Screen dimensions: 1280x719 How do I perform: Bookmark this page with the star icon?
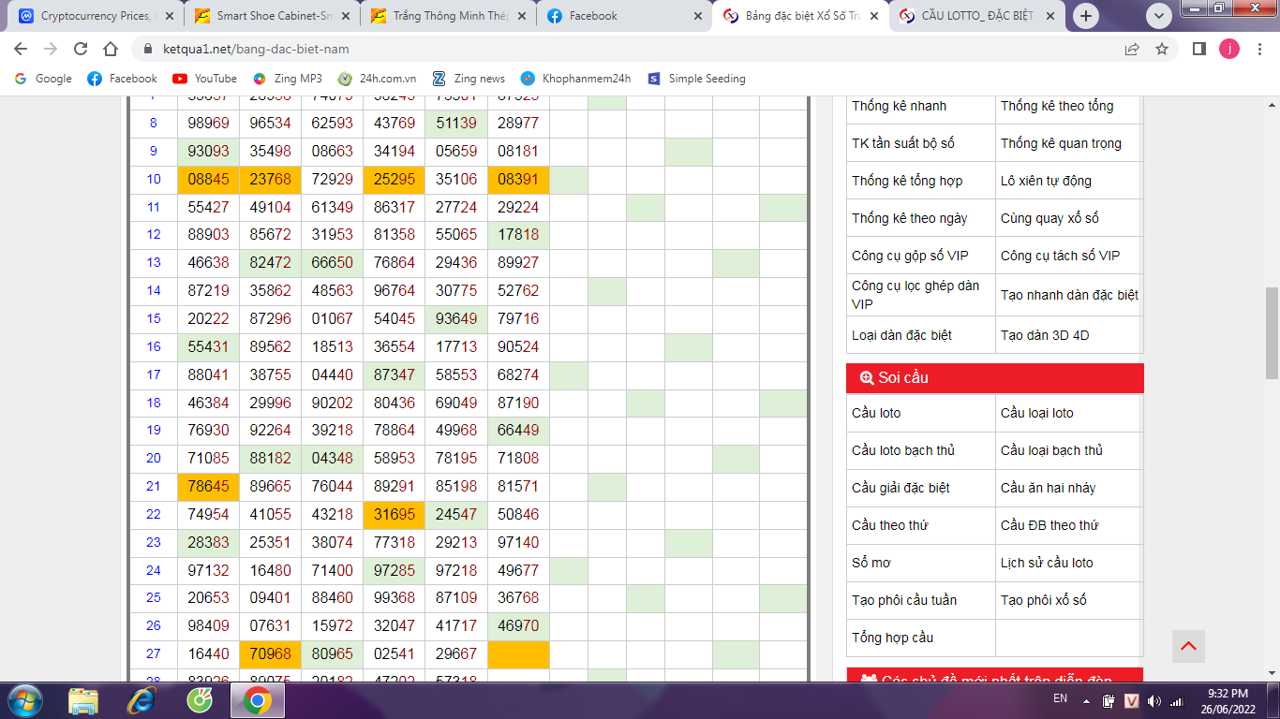click(1162, 49)
